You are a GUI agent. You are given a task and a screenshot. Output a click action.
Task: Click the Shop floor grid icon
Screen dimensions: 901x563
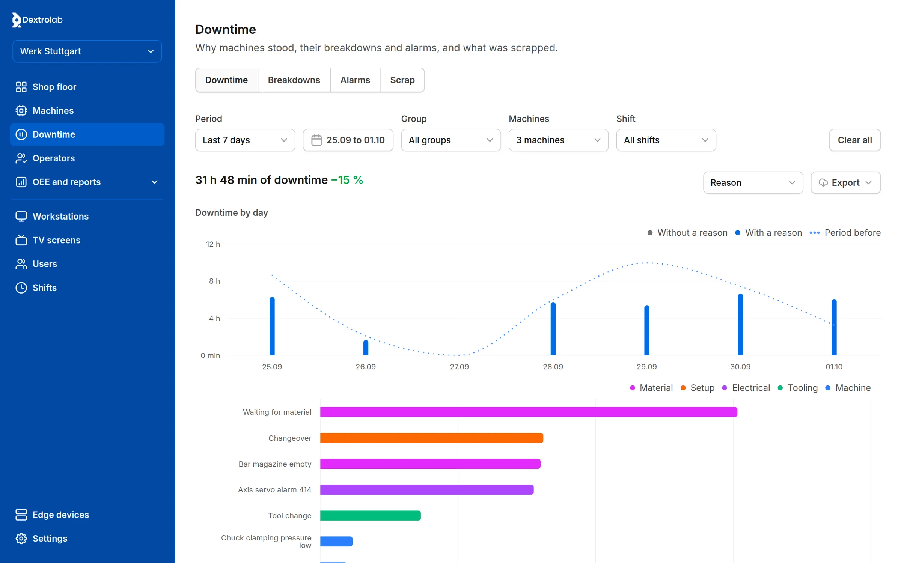tap(21, 87)
